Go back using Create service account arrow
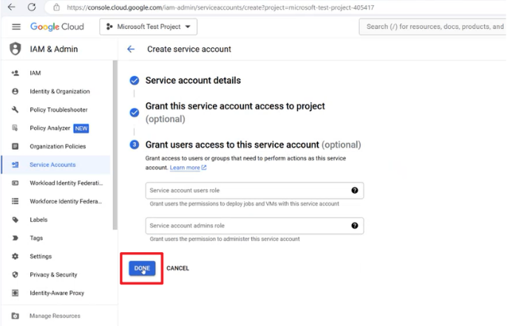 131,50
